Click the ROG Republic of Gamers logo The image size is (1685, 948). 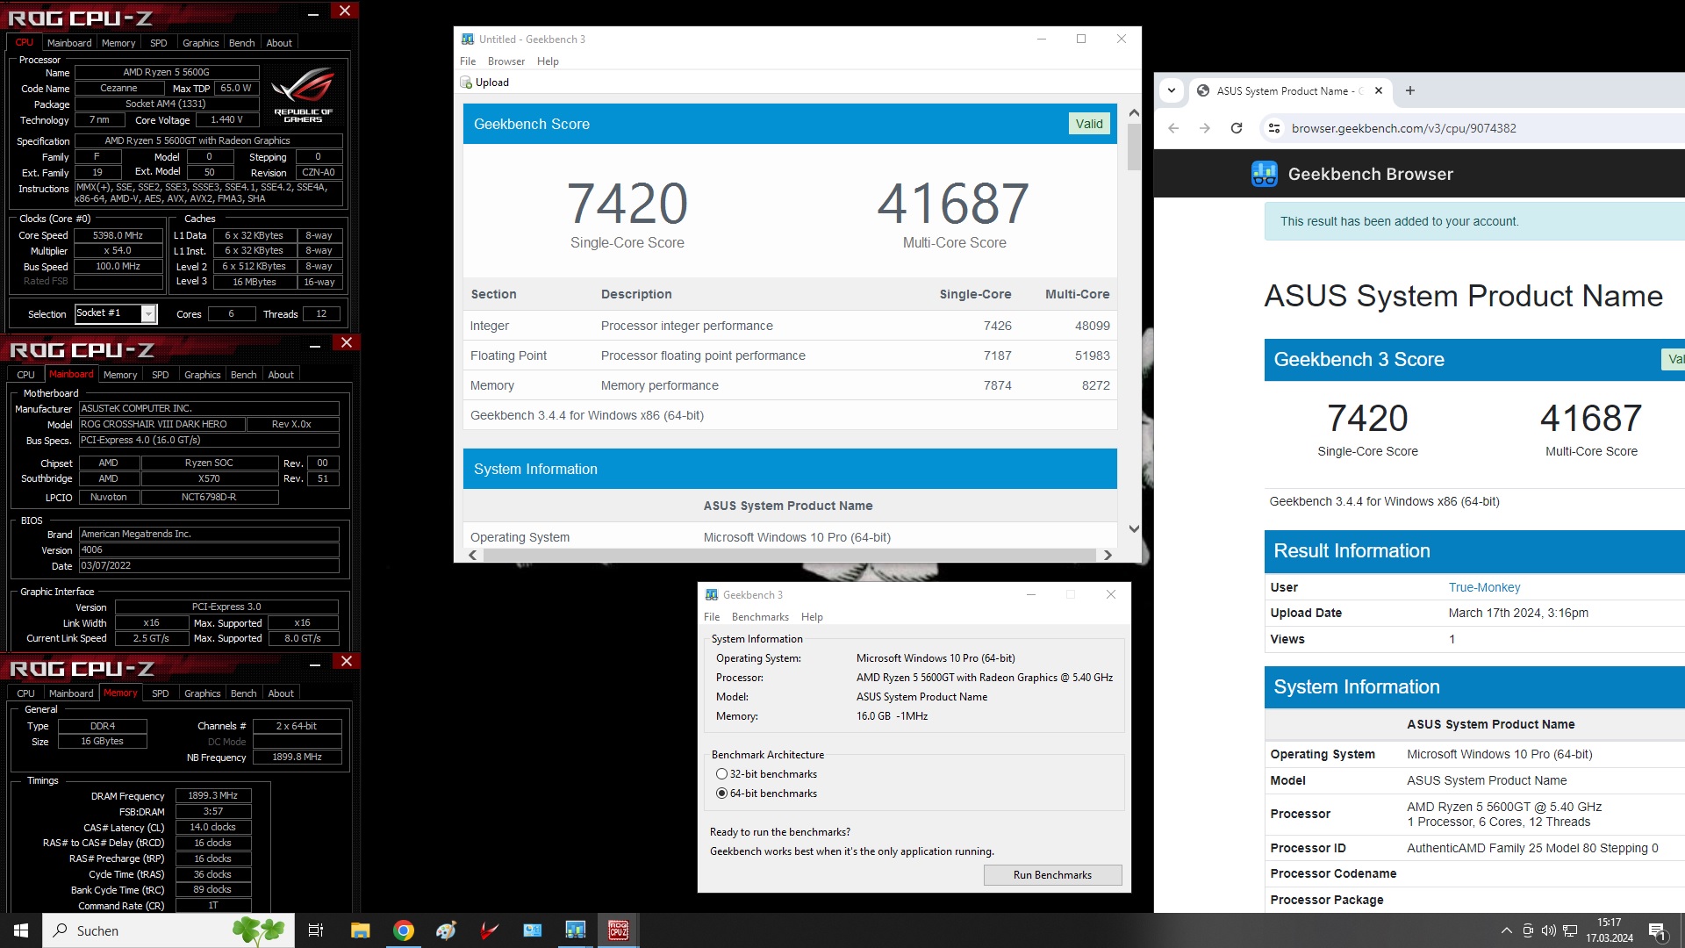304,94
